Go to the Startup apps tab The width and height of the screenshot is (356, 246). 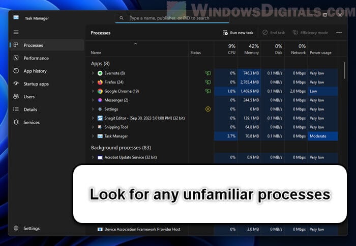click(x=47, y=84)
